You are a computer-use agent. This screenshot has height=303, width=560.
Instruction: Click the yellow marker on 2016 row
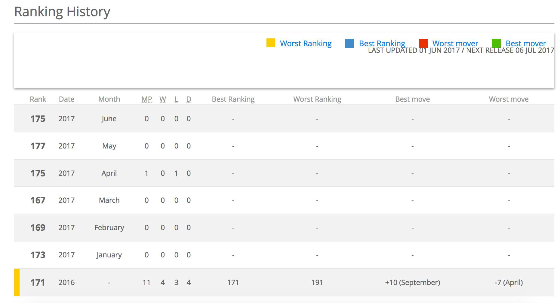17,283
